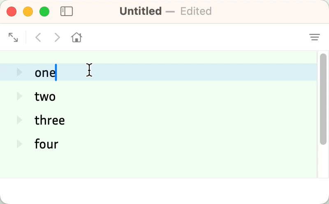Viewport: 329px width, 204px height.
Task: Click the "Untitled" document title
Action: click(140, 11)
